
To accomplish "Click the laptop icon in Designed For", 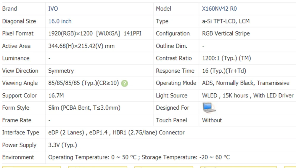I will point(209,108).
